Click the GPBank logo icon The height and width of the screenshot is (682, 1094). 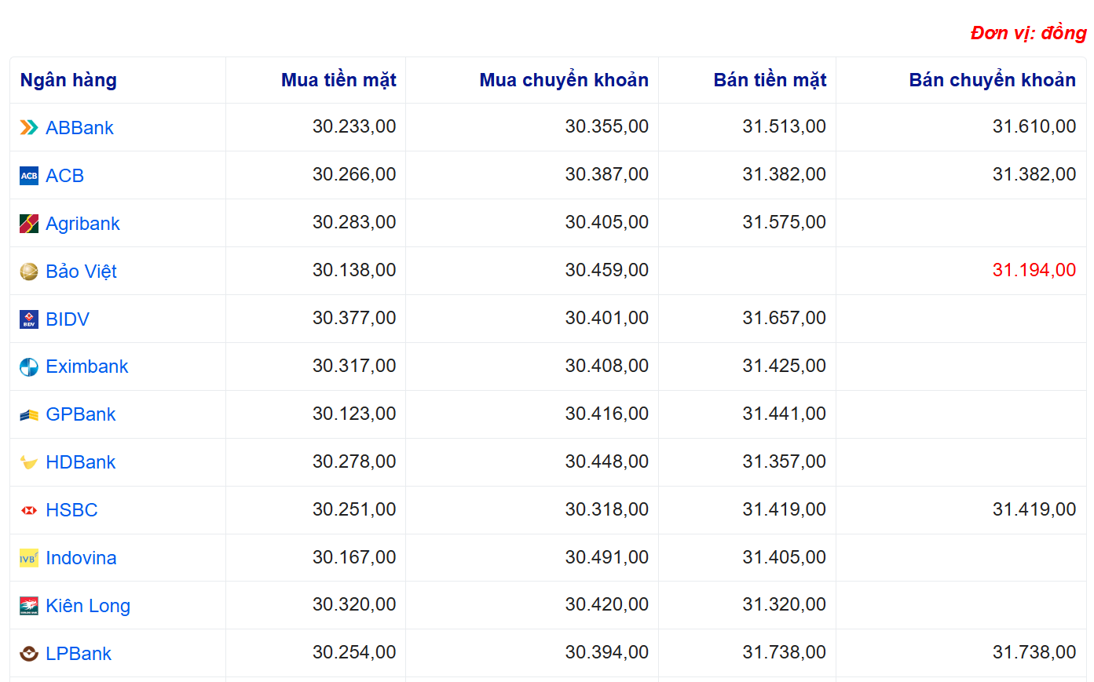[29, 415]
